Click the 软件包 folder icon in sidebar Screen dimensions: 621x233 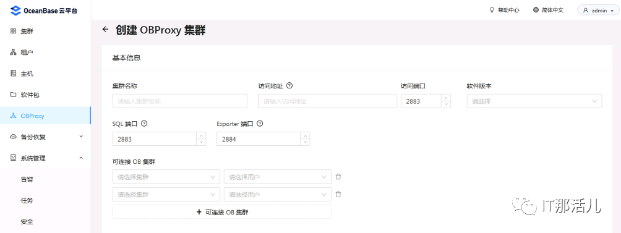pyautogui.click(x=13, y=95)
